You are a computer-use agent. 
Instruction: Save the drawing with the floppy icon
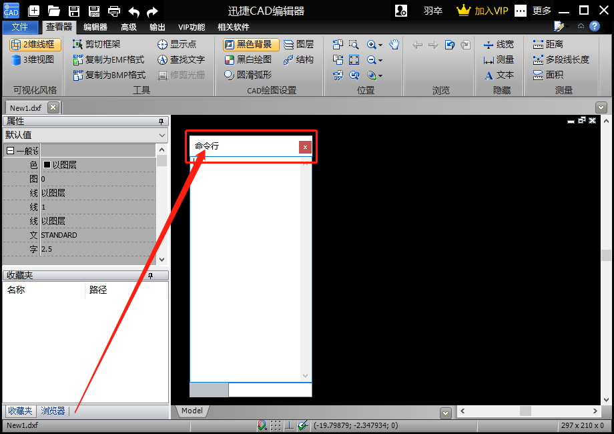(x=74, y=11)
